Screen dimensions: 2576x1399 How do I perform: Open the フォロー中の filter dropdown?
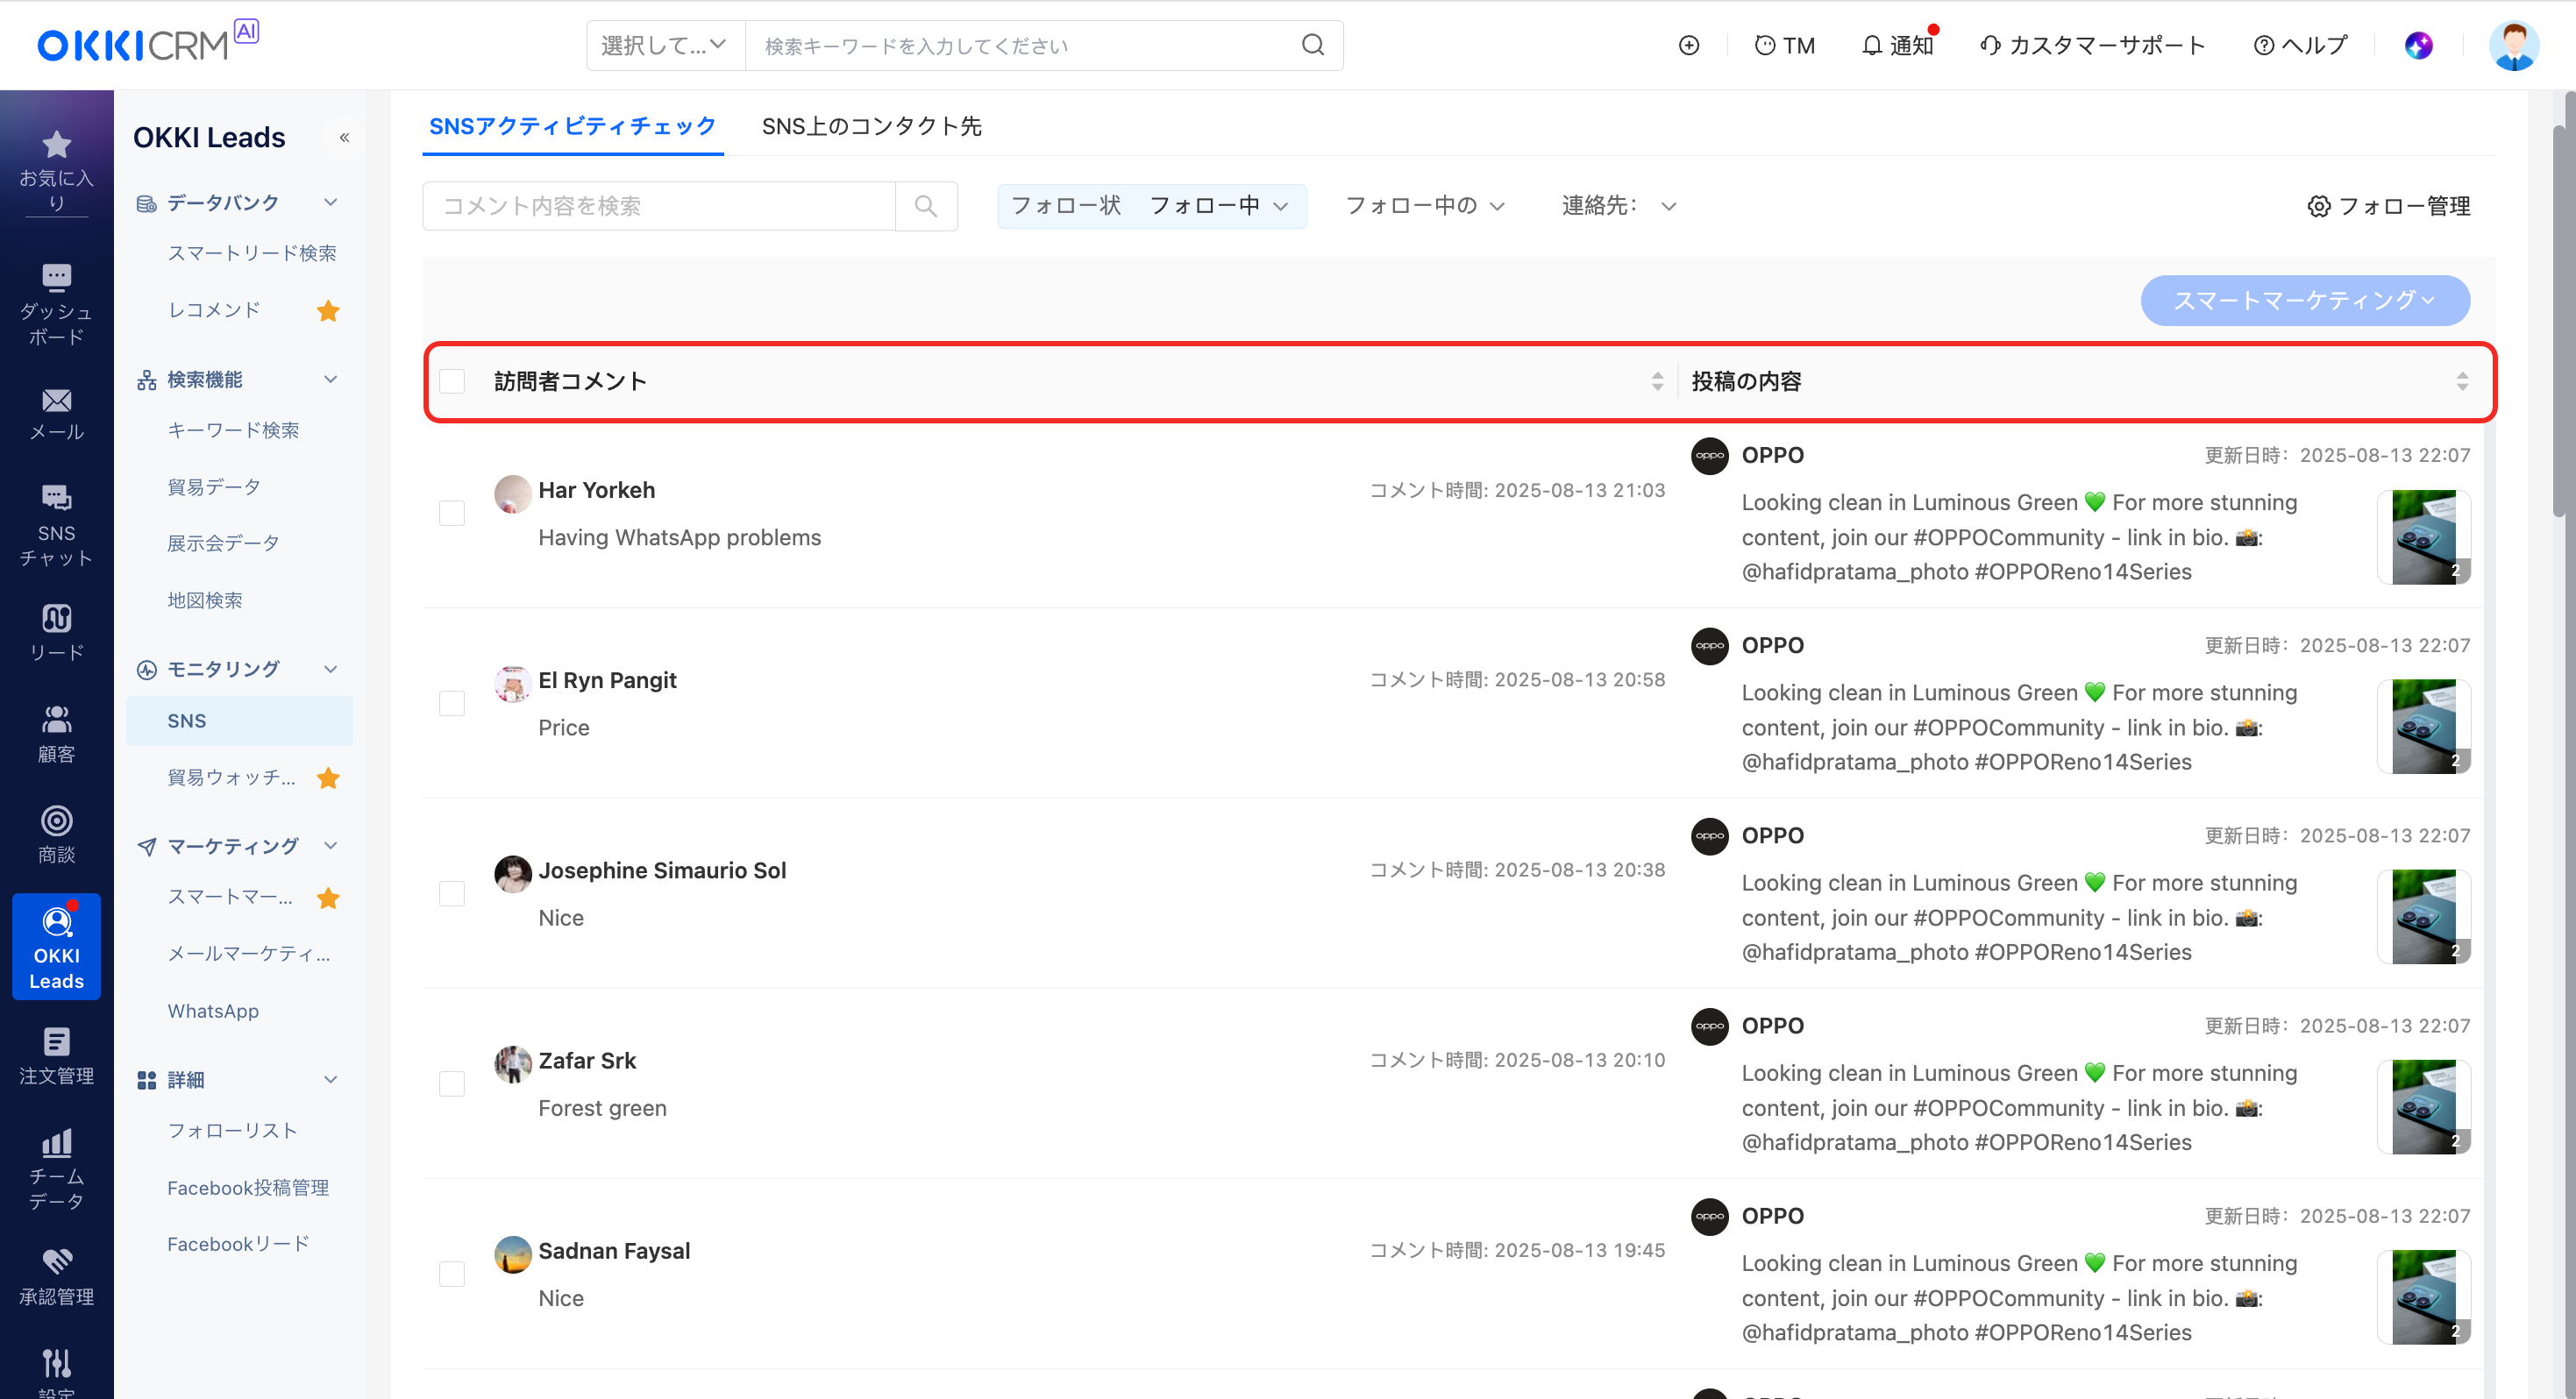click(1424, 206)
